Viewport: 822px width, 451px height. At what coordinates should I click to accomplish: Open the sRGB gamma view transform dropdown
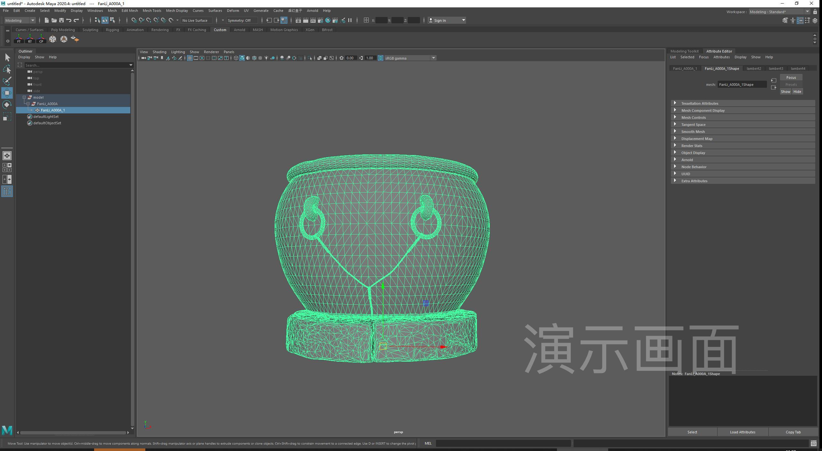[x=410, y=58]
